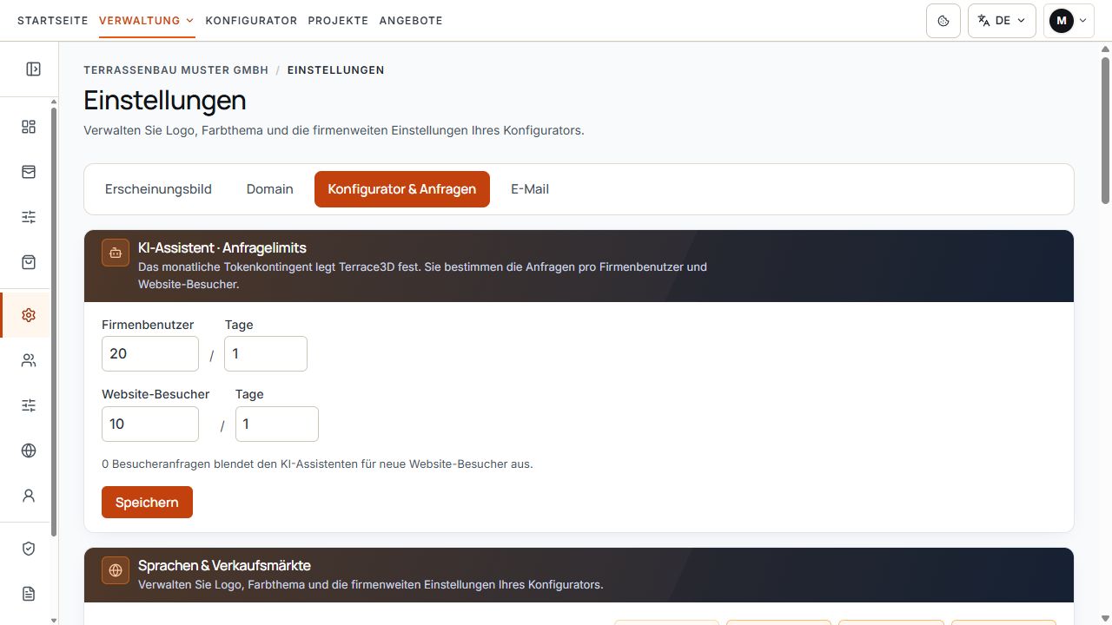Focus the Firmenbenutzer requests input field
The width and height of the screenshot is (1112, 625).
click(x=150, y=354)
